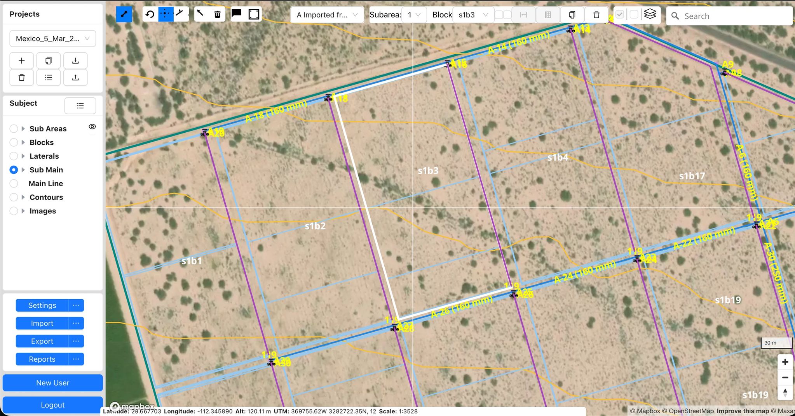Screen dimensions: 795x416
Task: Click the undo rotate arrow tool
Action: coord(150,14)
